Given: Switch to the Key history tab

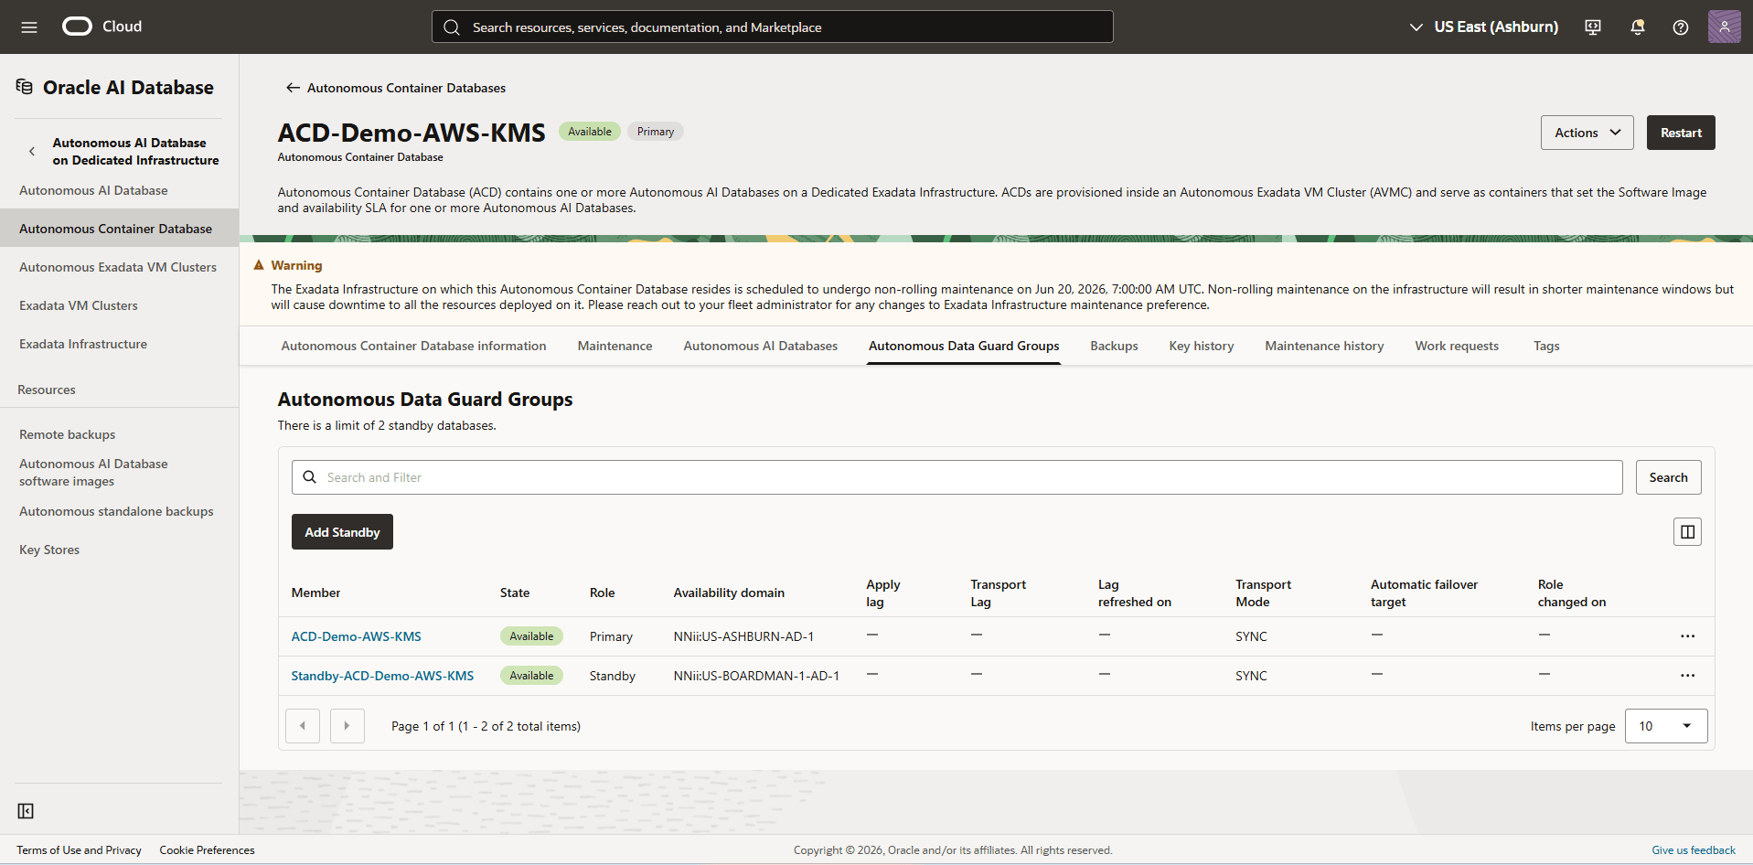Looking at the screenshot, I should (1202, 346).
